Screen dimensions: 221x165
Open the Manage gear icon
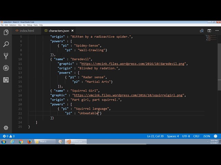pos(6,128)
